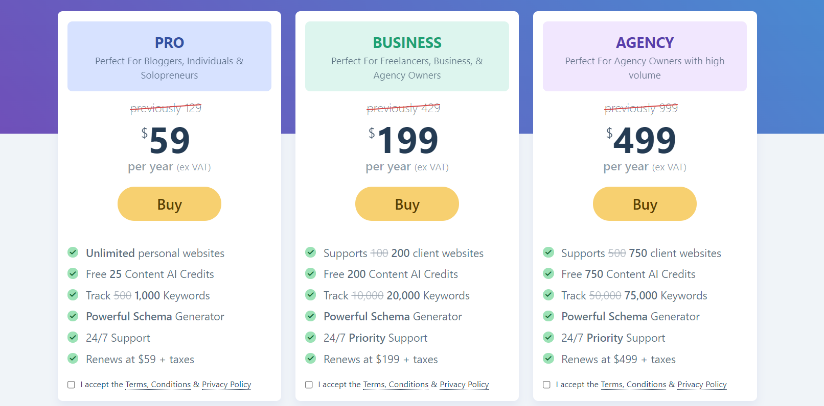Image resolution: width=824 pixels, height=406 pixels.
Task: Click checkmark icon beside BUSINESS Powerful Schema Generator
Action: [x=311, y=316]
